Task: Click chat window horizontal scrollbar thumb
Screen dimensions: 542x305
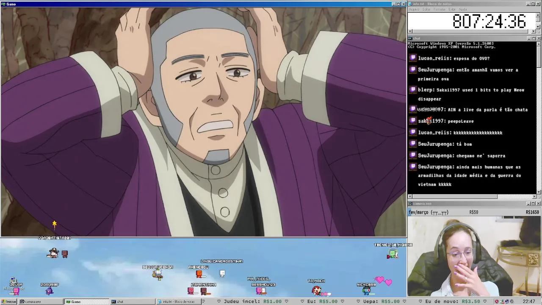Action: (x=455, y=197)
